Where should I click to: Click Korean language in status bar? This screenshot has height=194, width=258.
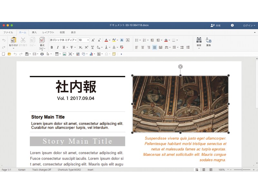[x=22, y=170]
